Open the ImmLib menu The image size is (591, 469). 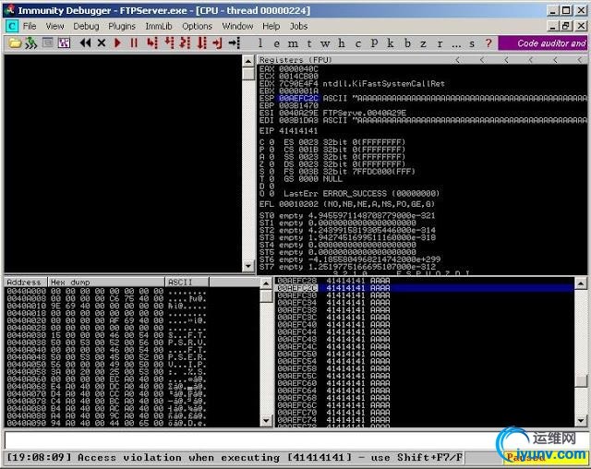coord(159,26)
